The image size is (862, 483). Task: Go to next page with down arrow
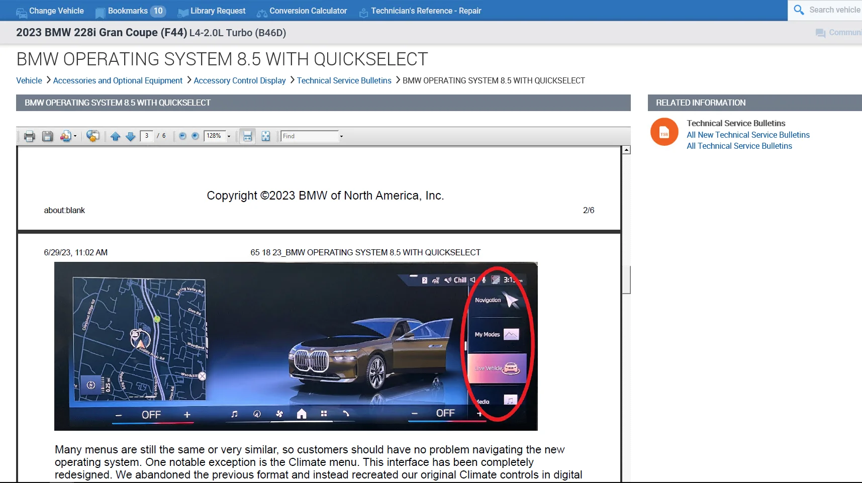pyautogui.click(x=131, y=136)
